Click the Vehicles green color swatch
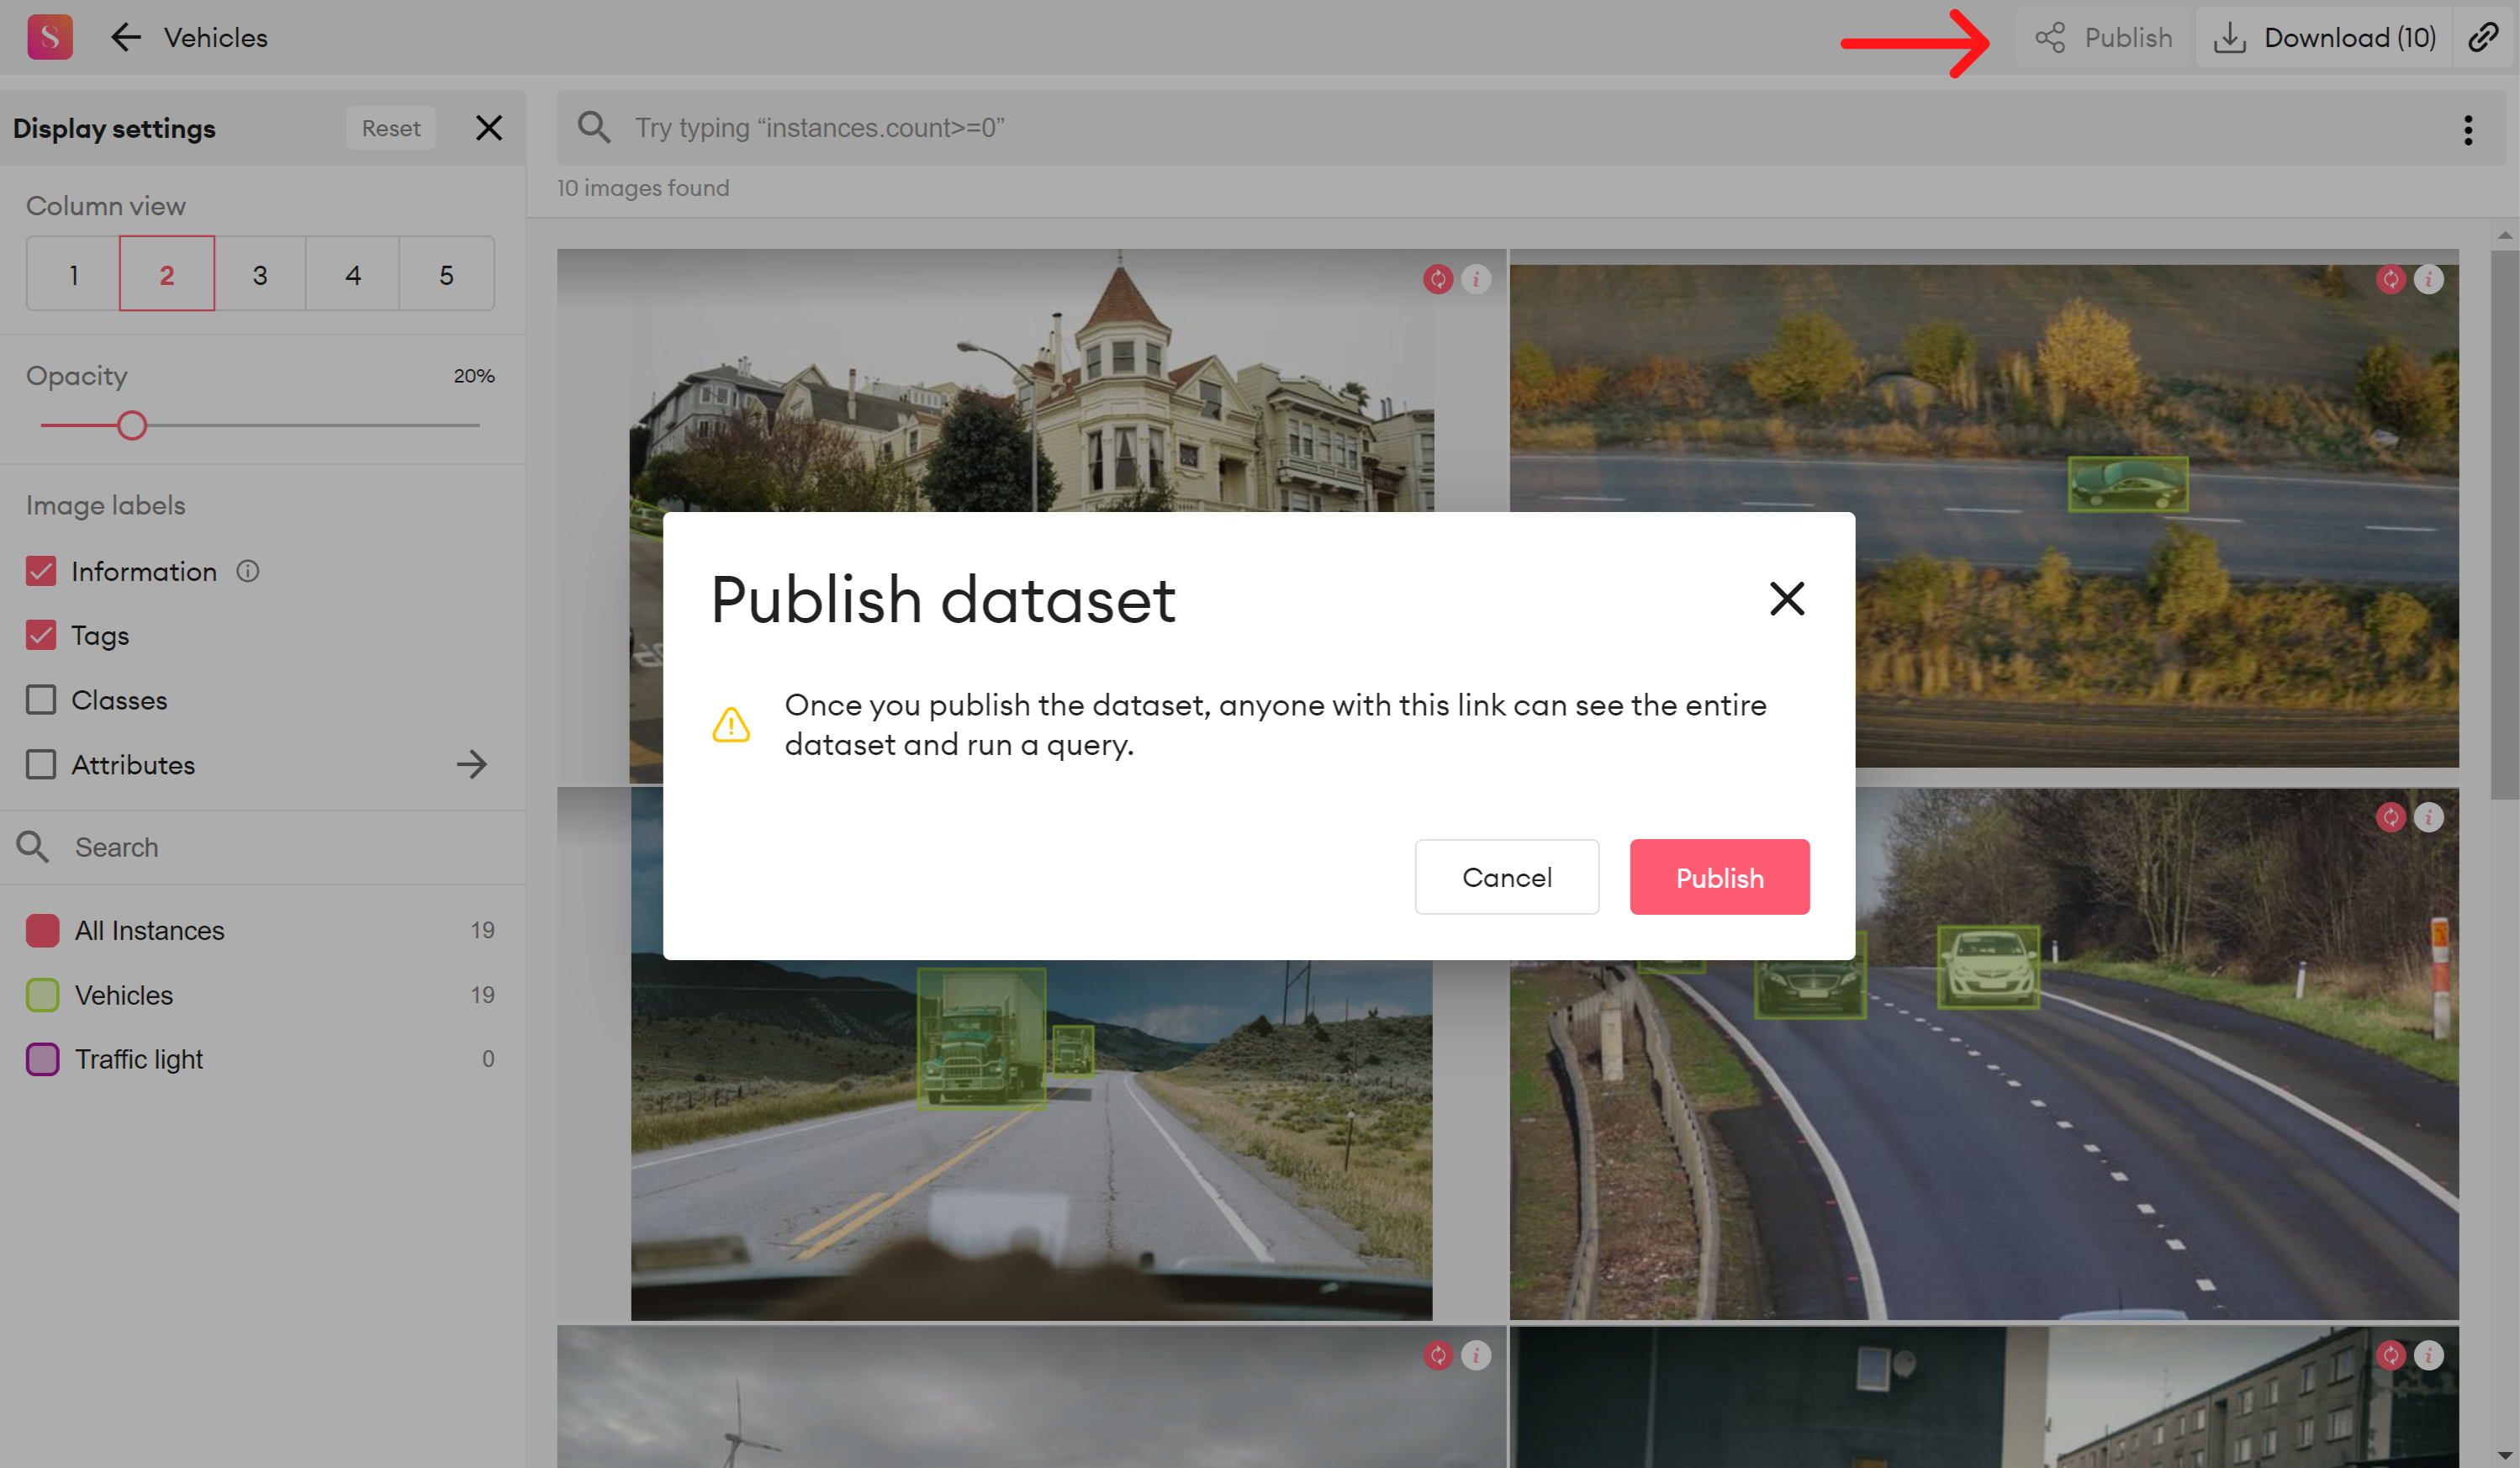The image size is (2520, 1468). tap(42, 995)
